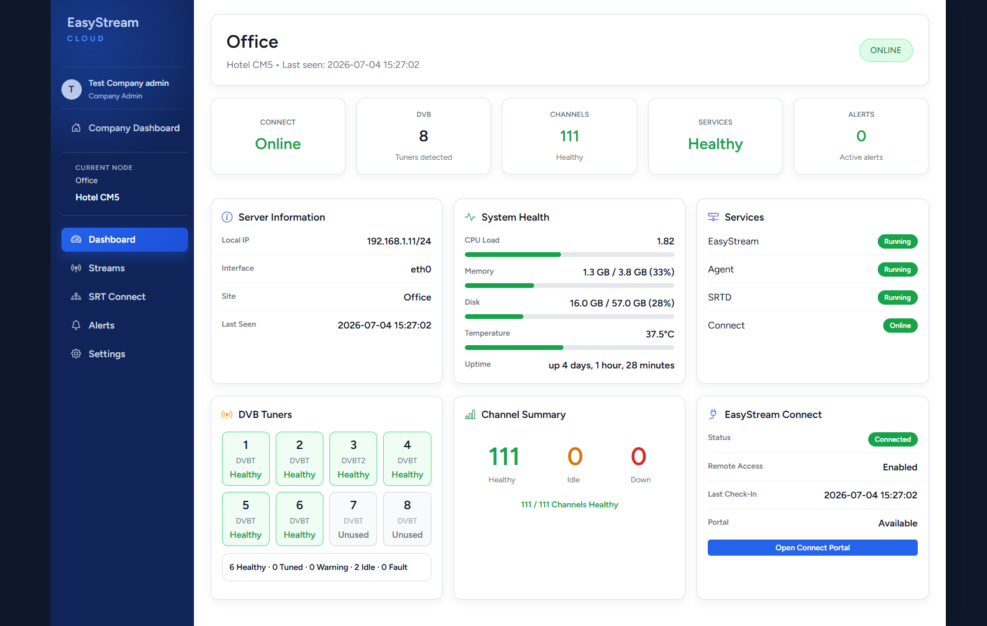Click the Local IP value 192.168.1.11/24
The height and width of the screenshot is (626, 987).
(399, 241)
